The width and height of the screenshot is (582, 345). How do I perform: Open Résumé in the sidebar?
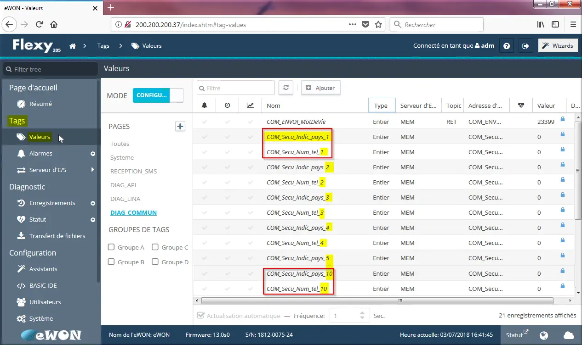tap(40, 104)
